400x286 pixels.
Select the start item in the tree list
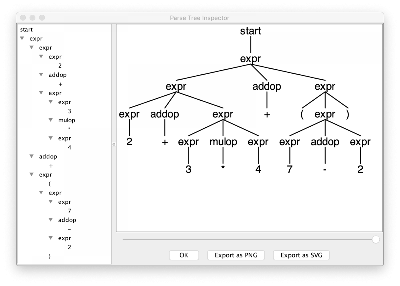click(26, 30)
